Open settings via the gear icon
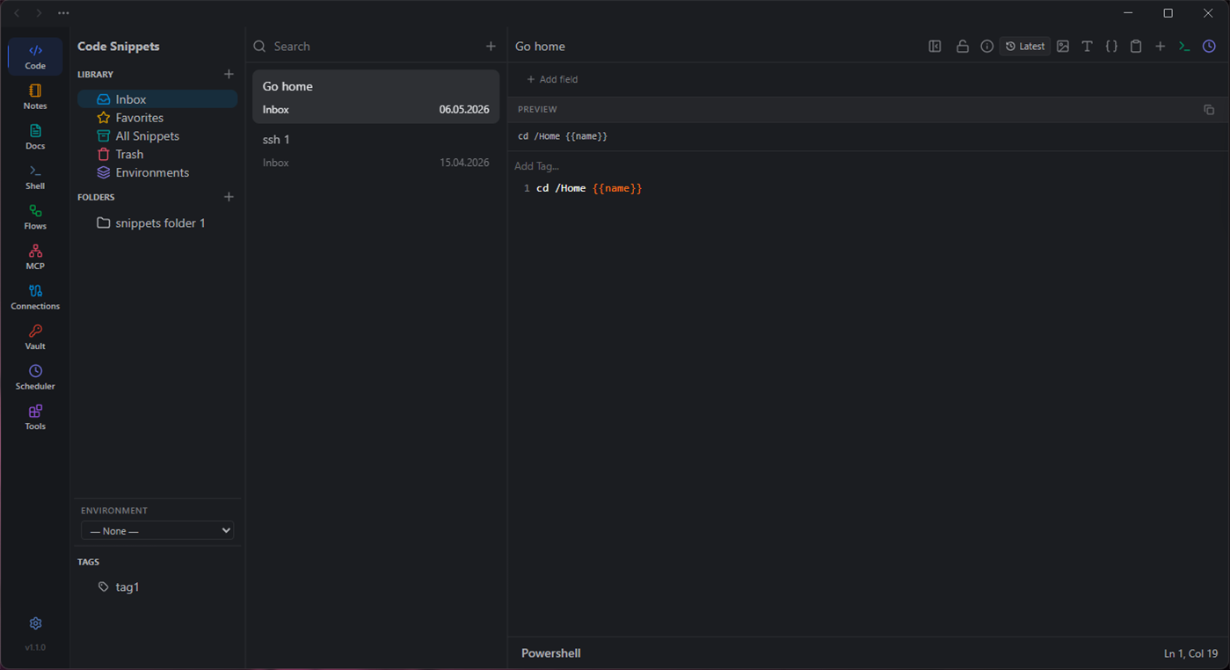The image size is (1230, 670). [35, 623]
